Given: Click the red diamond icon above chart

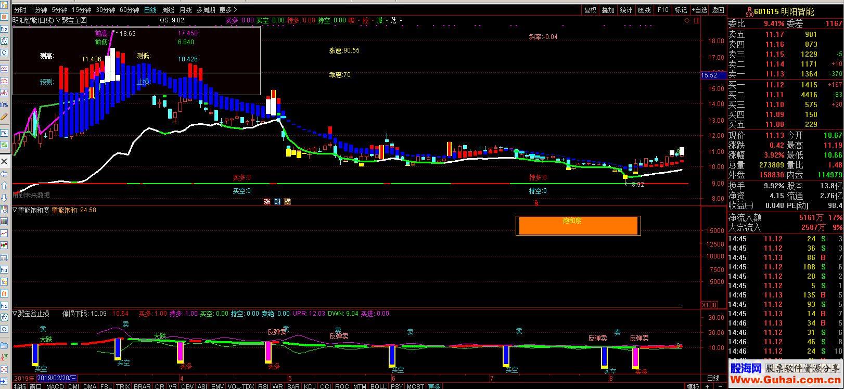Looking at the screenshot, I should pyautogui.click(x=687, y=20).
